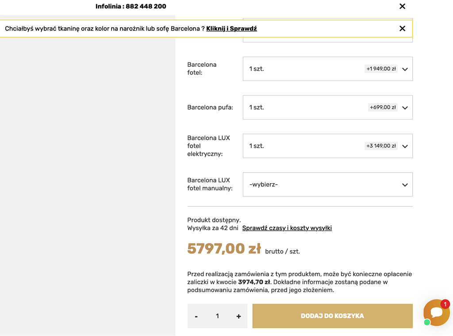Add product with DODAJ DO KOSZYKA button
The width and height of the screenshot is (453, 336).
click(x=332, y=316)
